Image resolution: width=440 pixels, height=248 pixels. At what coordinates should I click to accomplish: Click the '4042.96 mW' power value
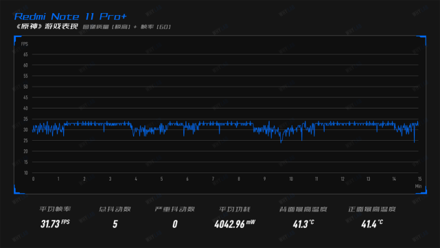click(x=235, y=224)
